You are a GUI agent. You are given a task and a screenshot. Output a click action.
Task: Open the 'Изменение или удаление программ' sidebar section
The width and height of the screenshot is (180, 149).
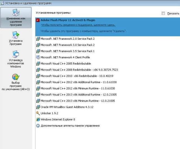[16, 17]
